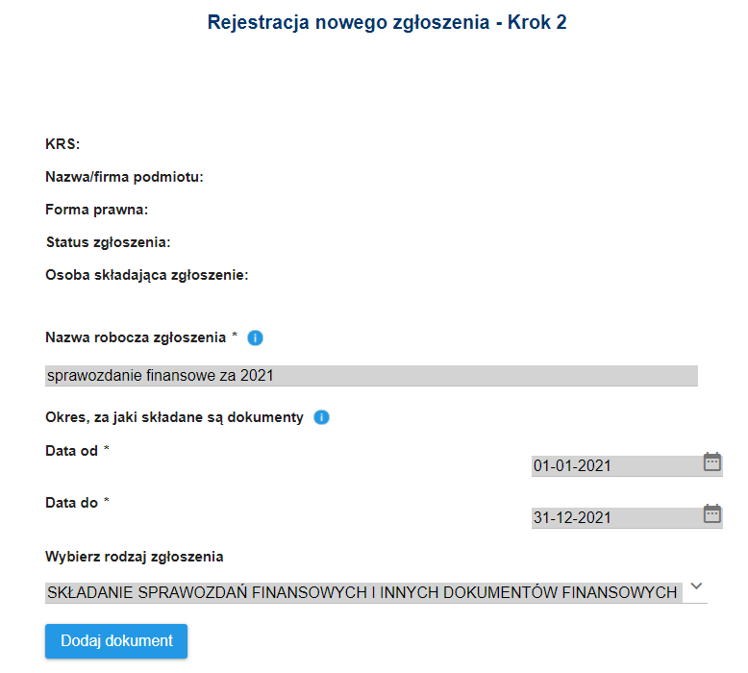The width and height of the screenshot is (748, 673).
Task: Click the Nazwa robocza zgłoszenia label text
Action: [136, 337]
